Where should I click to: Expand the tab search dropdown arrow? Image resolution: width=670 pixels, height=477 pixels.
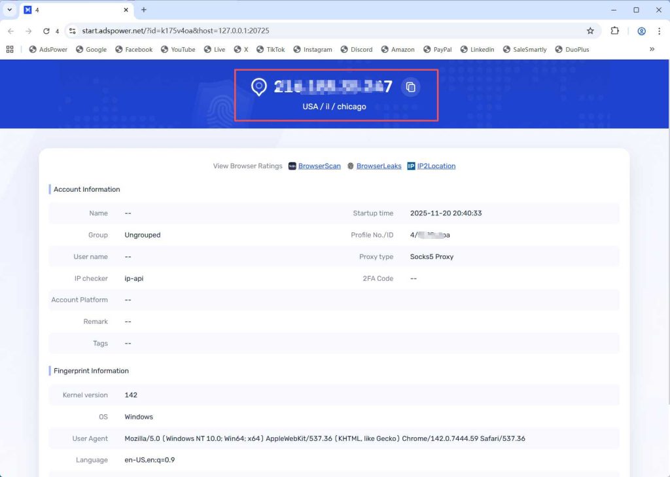click(9, 10)
